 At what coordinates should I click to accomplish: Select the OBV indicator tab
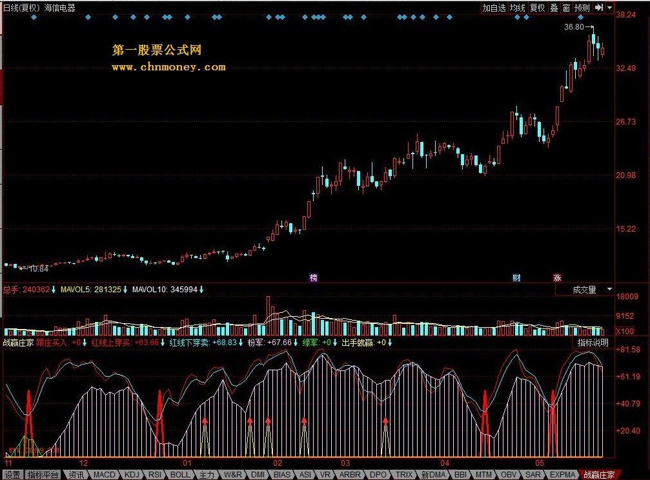[x=508, y=475]
